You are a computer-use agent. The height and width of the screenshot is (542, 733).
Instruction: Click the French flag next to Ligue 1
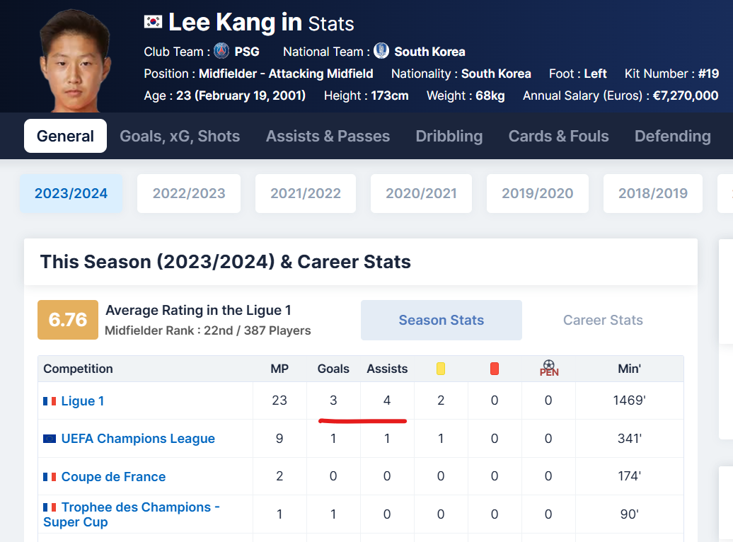pos(50,400)
